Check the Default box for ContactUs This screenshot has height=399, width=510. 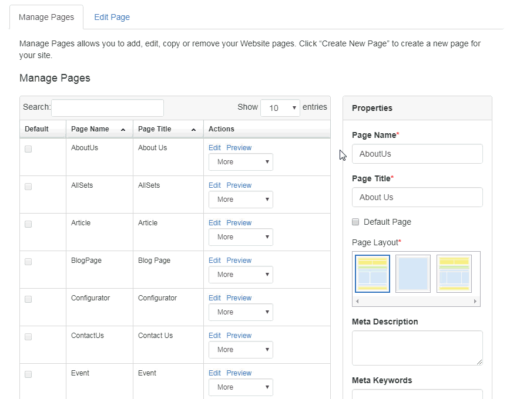tap(28, 337)
